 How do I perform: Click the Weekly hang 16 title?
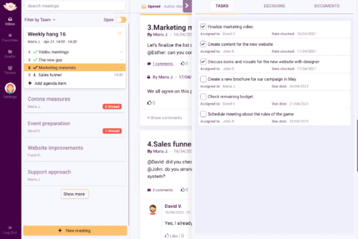click(x=47, y=34)
